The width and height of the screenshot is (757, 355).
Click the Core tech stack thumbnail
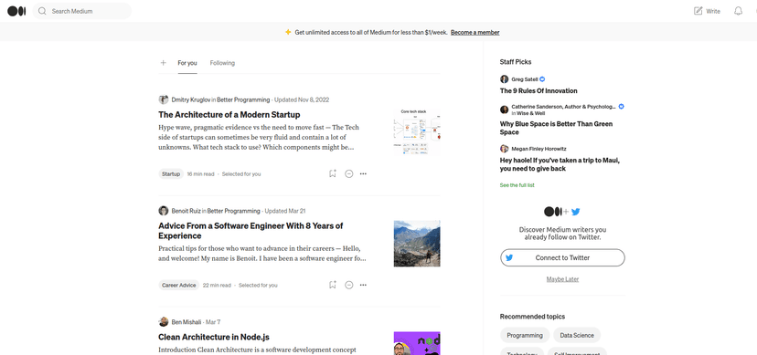417,132
